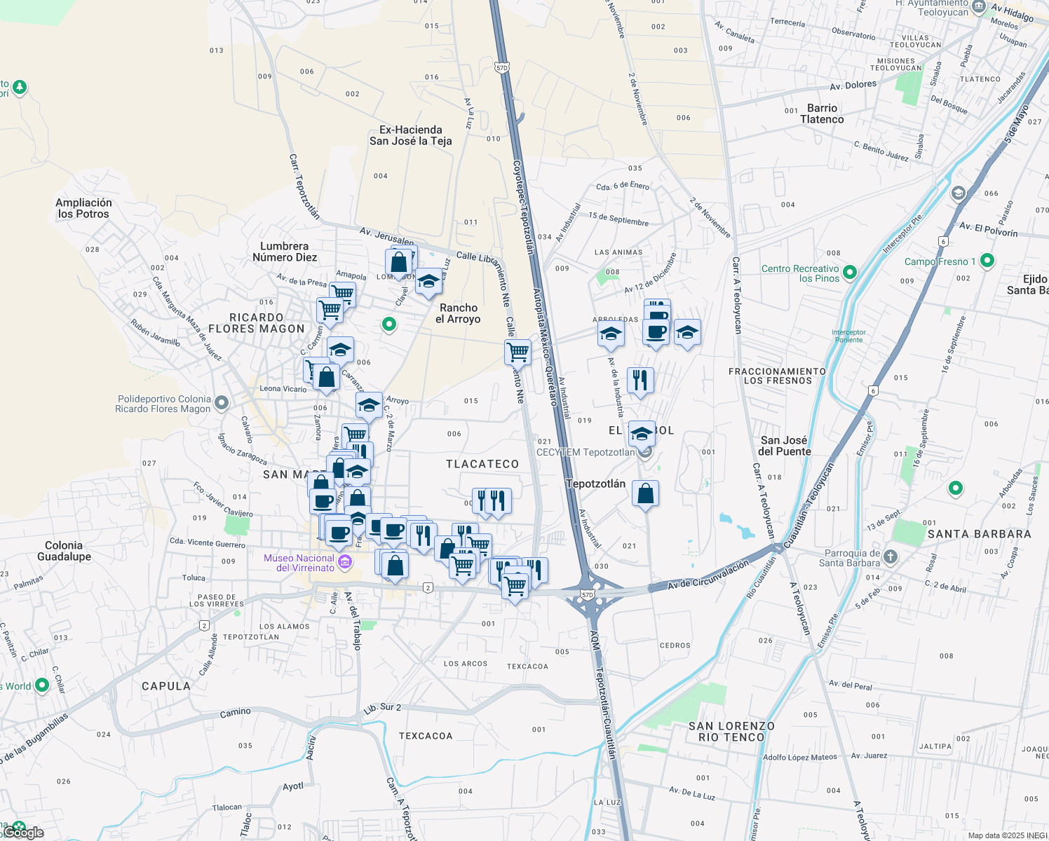Open the Museo Nacional del Virreinato museum icon

click(344, 561)
